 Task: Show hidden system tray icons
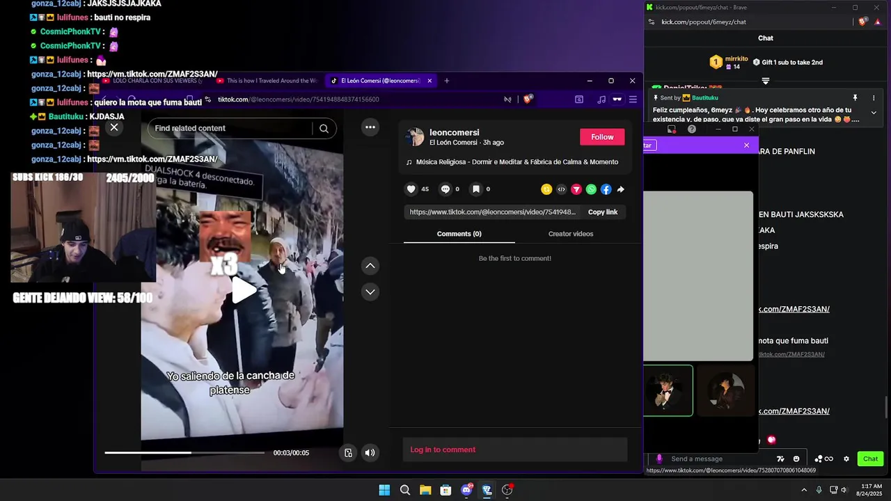point(804,490)
